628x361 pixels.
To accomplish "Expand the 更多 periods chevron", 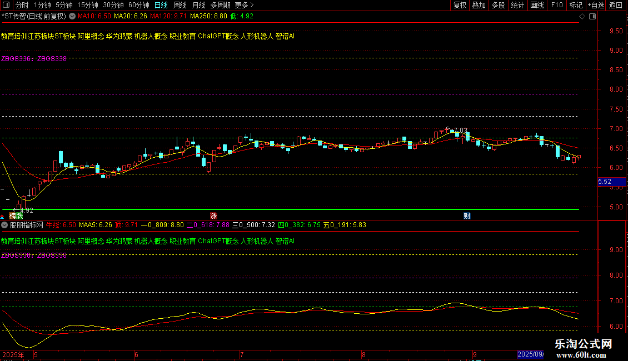I will tap(252, 5).
